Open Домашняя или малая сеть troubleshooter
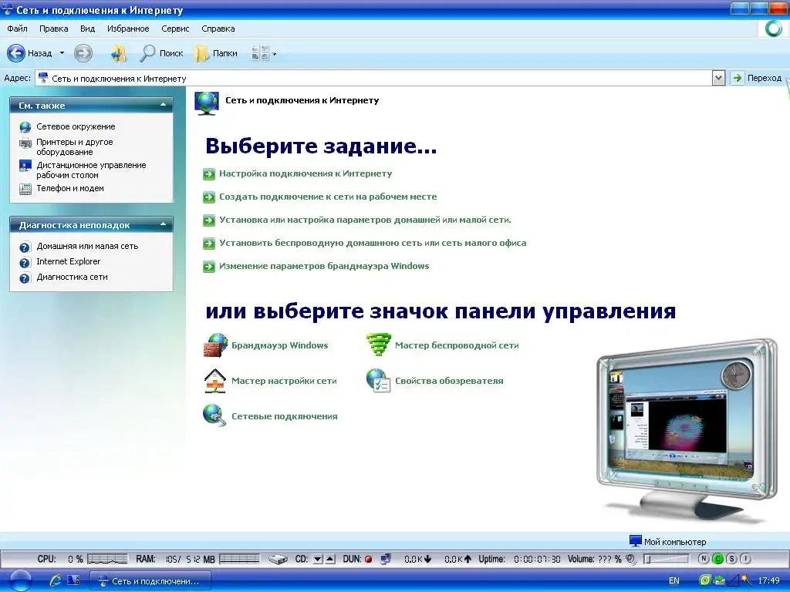This screenshot has width=790, height=592. tap(87, 246)
